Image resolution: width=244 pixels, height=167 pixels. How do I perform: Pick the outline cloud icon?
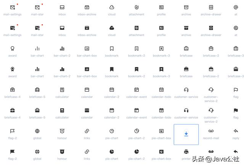pos(112,7)
